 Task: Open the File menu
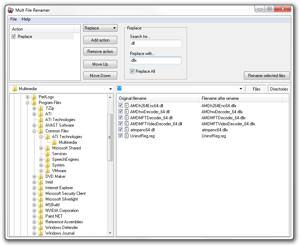pyautogui.click(x=13, y=19)
